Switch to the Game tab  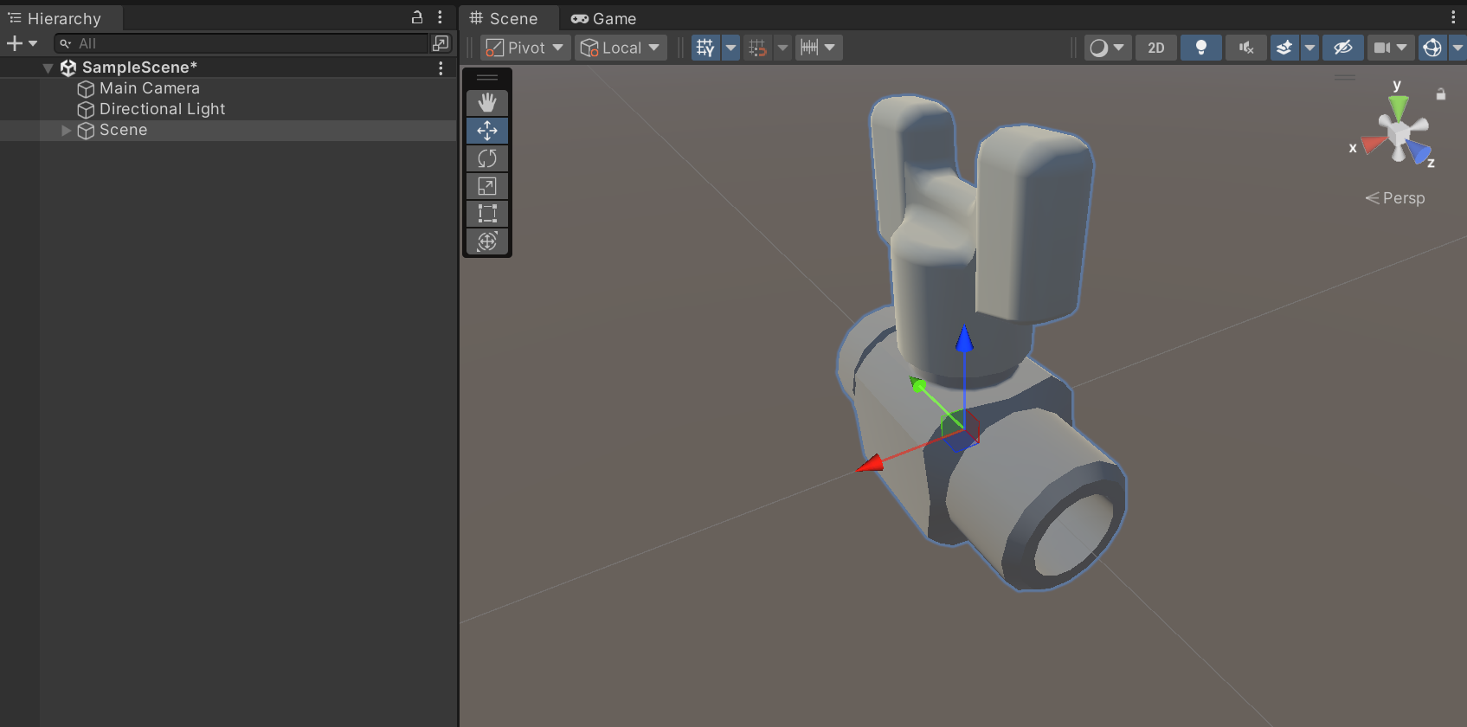603,18
